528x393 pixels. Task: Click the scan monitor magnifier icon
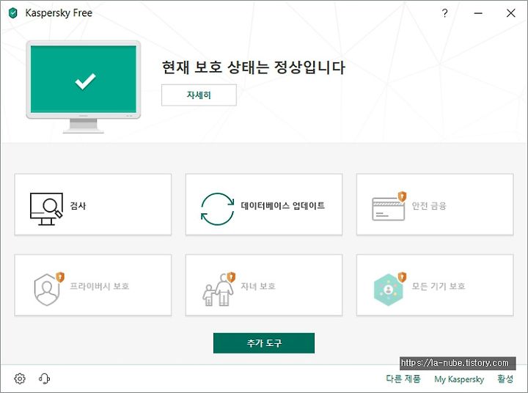(46, 209)
